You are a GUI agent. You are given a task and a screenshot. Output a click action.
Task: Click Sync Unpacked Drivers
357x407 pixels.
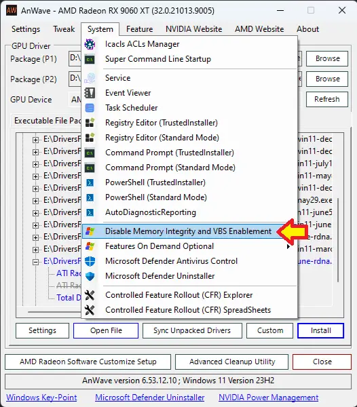(x=192, y=330)
